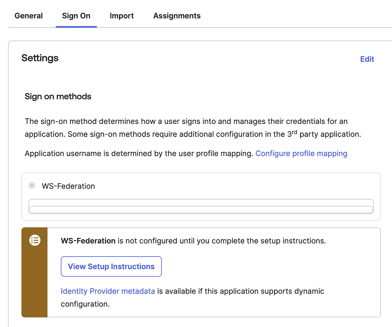Click the bold WS-Federation text in the notice
The height and width of the screenshot is (327, 392).
point(88,241)
